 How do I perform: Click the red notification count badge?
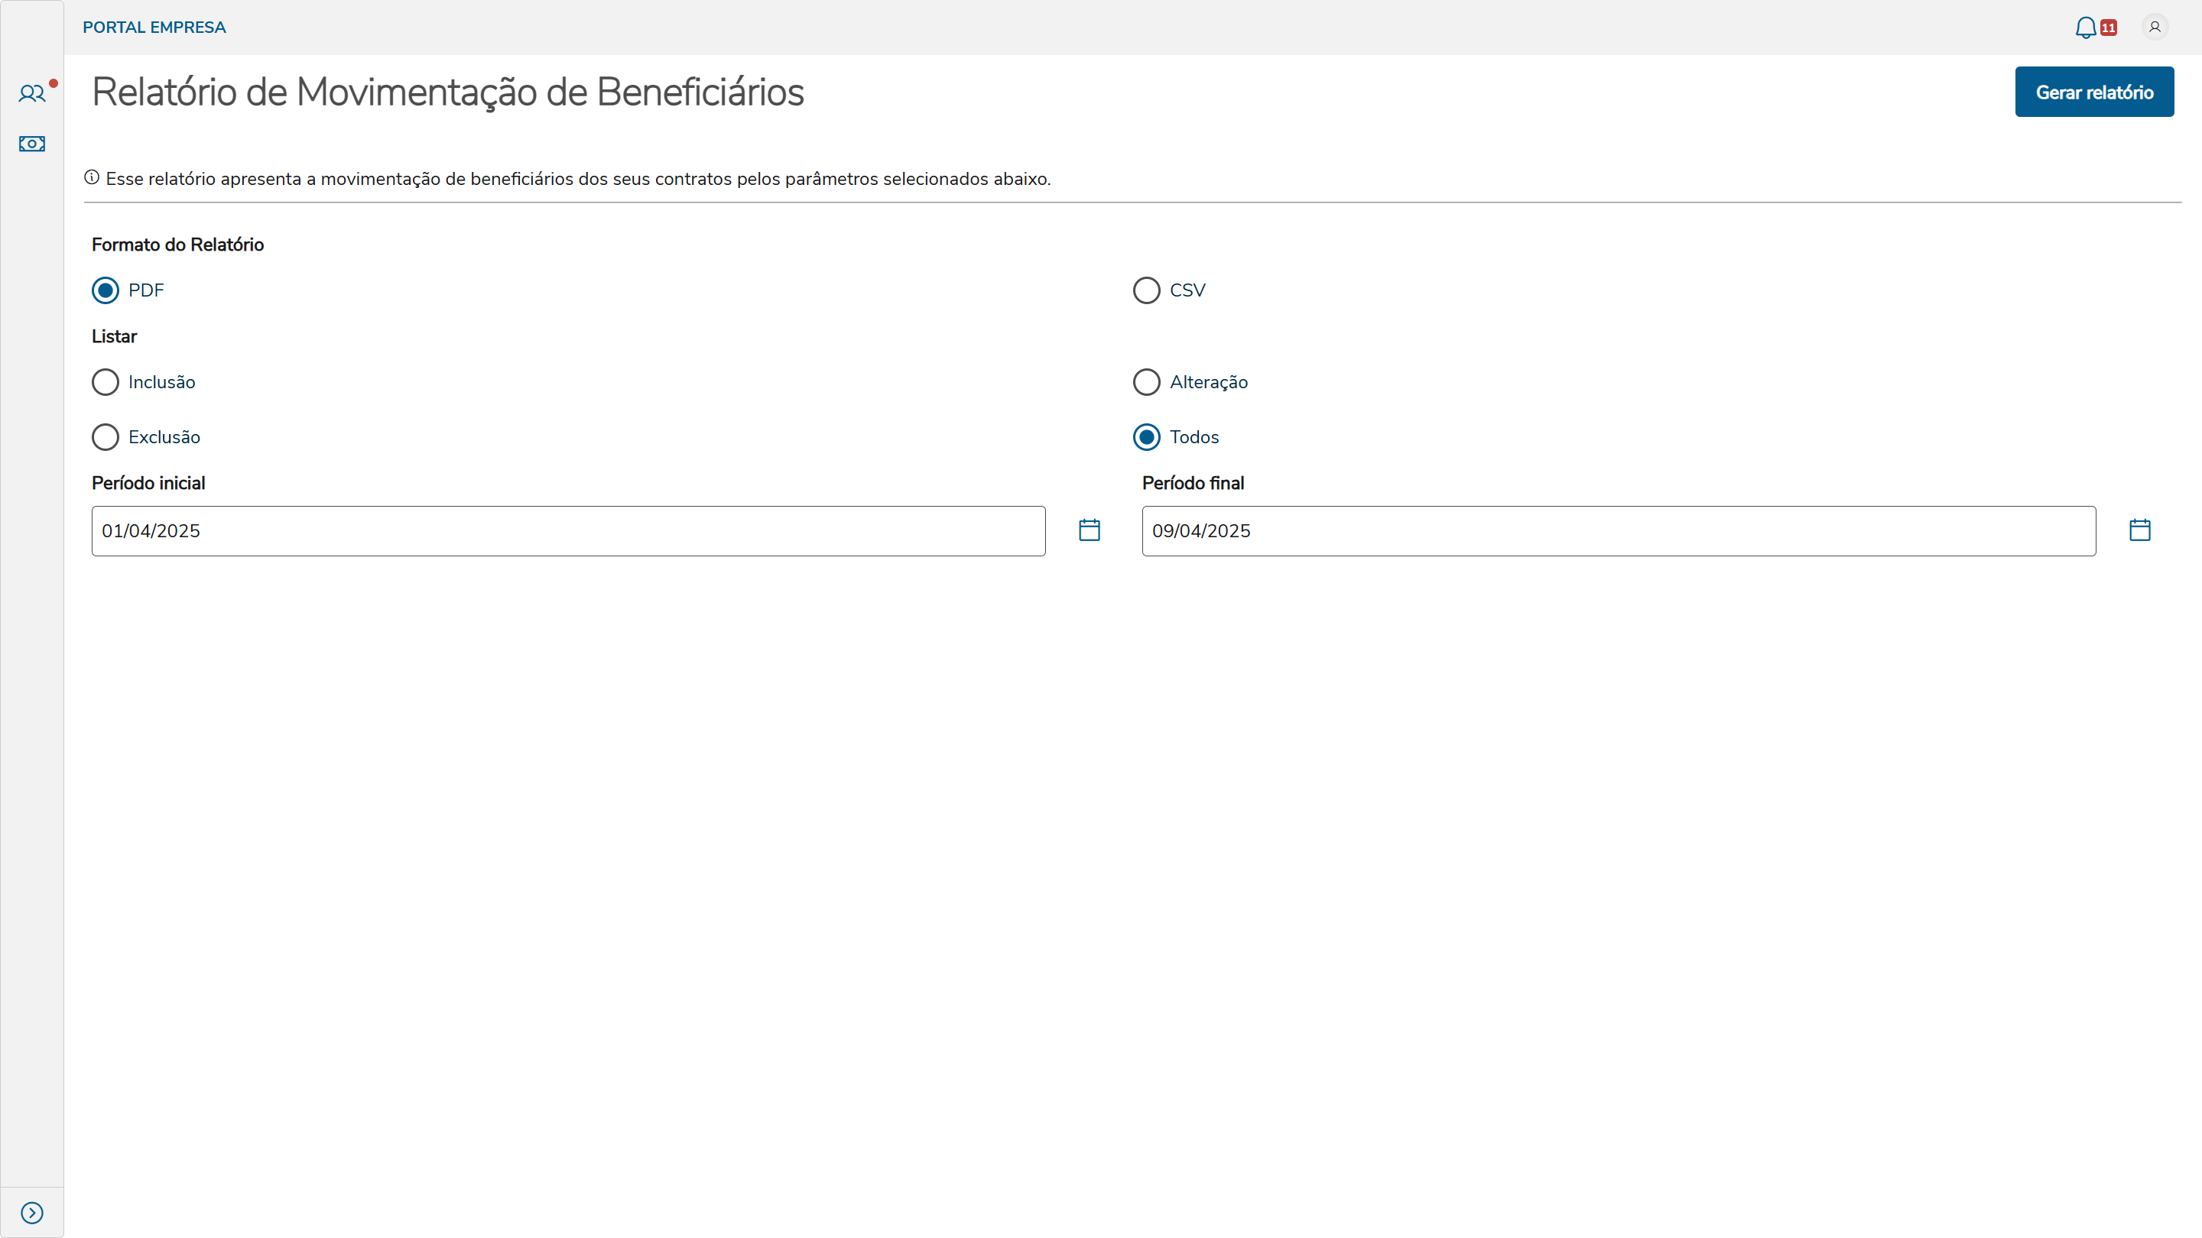[2109, 28]
